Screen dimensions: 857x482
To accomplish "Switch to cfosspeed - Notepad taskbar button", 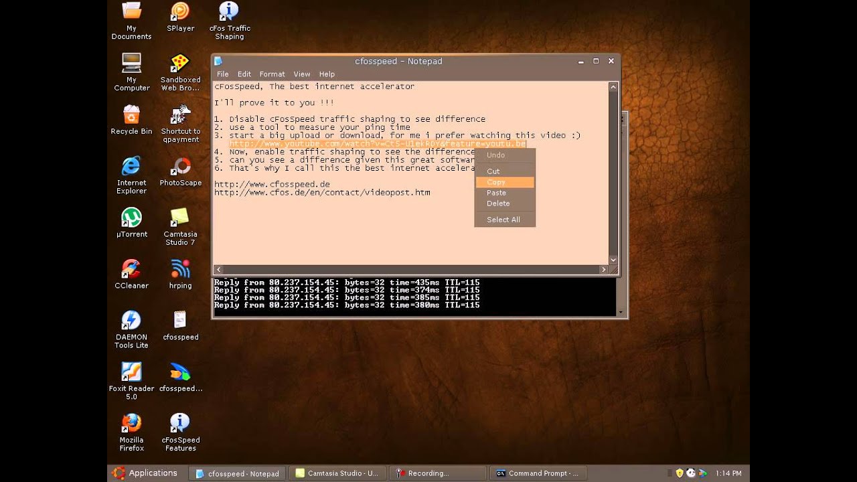I will click(238, 473).
